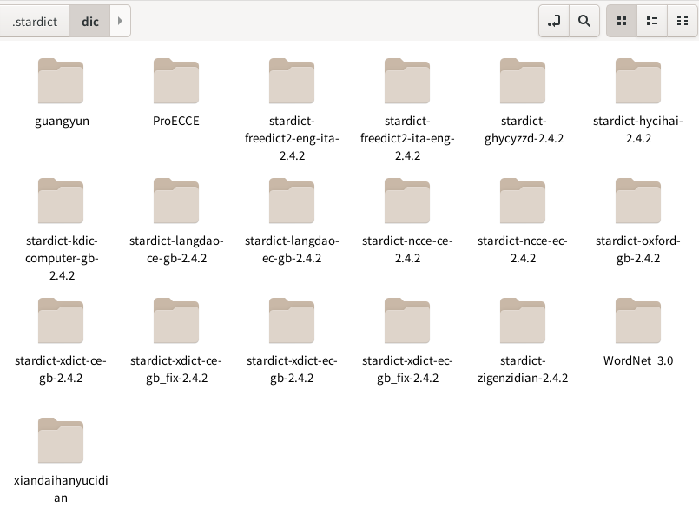Select stardict-xdict-ce-gb_fix-2.4.2 folder icon

tap(176, 320)
